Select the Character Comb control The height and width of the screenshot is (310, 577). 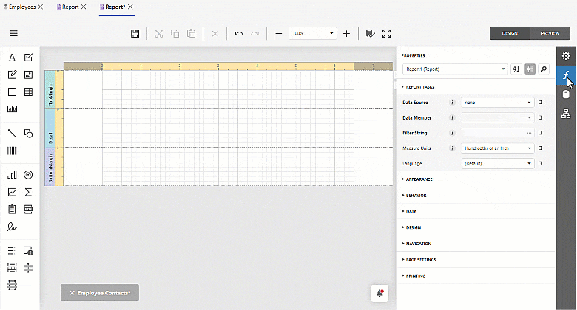point(12,108)
